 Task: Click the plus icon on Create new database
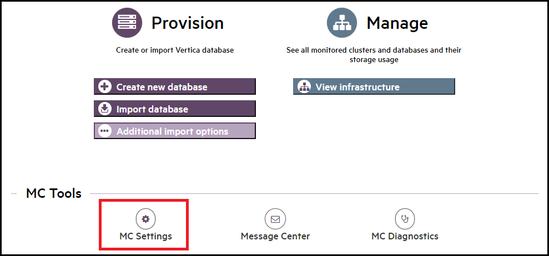105,87
